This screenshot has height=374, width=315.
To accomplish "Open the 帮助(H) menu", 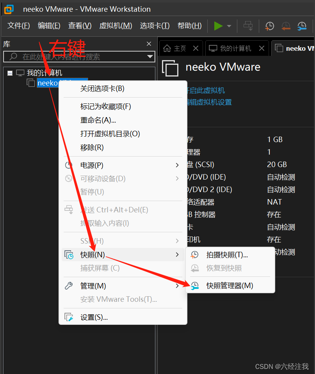I will pyautogui.click(x=190, y=25).
